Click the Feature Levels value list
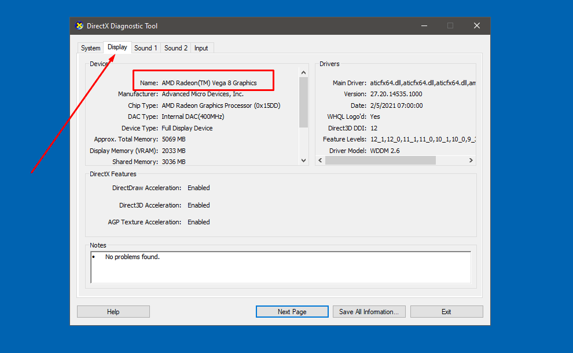The width and height of the screenshot is (573, 353). tap(423, 139)
